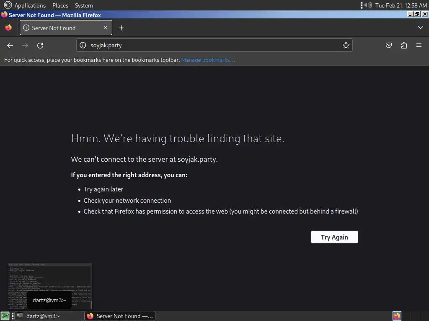Open the Places menu
This screenshot has height=321, width=429.
tap(60, 5)
